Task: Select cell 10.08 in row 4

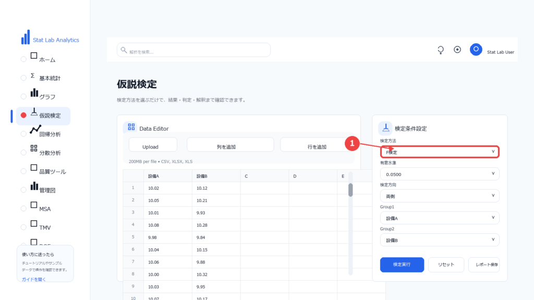Action: (x=168, y=225)
